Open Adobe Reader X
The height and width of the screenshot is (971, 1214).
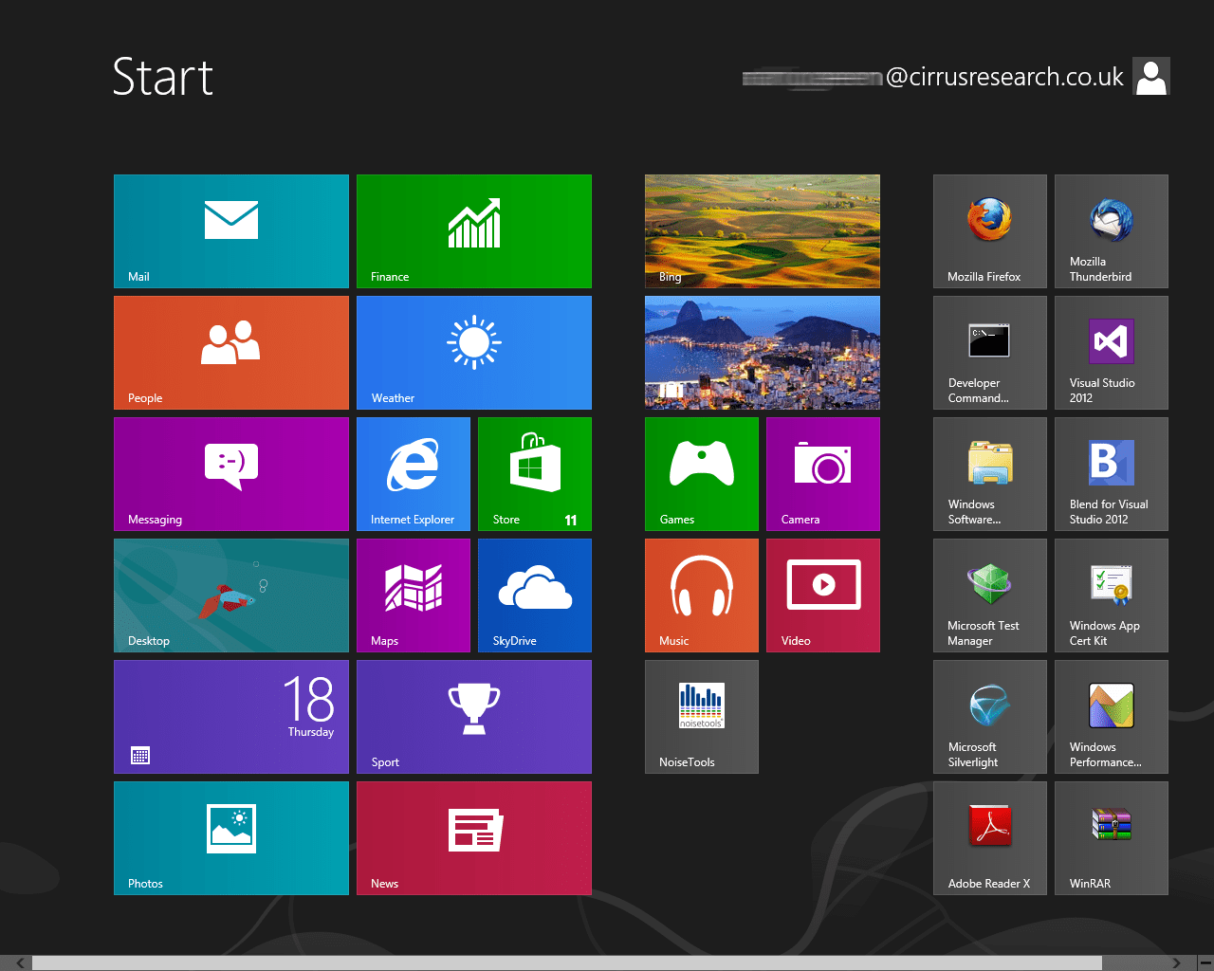pos(990,838)
